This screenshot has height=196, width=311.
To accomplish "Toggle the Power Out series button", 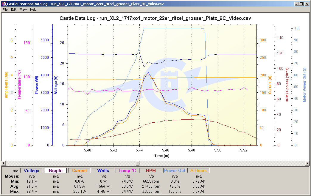I will coord(175,170).
